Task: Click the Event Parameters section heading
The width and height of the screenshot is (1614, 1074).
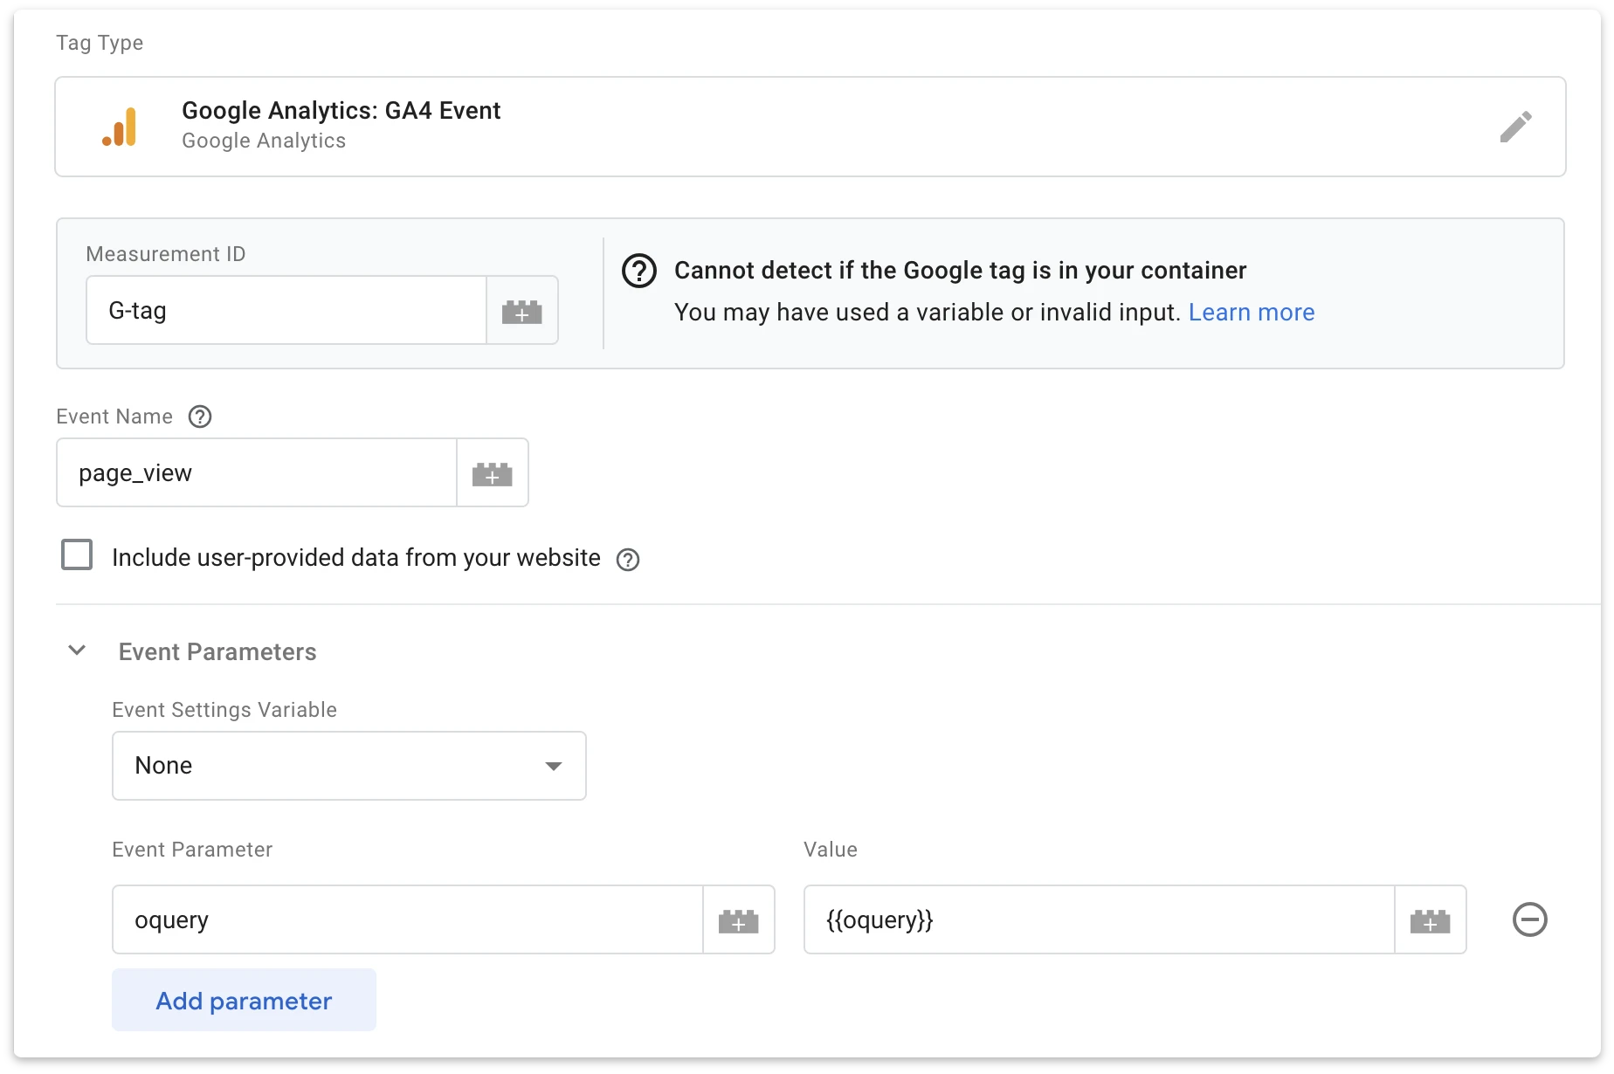Action: (217, 652)
